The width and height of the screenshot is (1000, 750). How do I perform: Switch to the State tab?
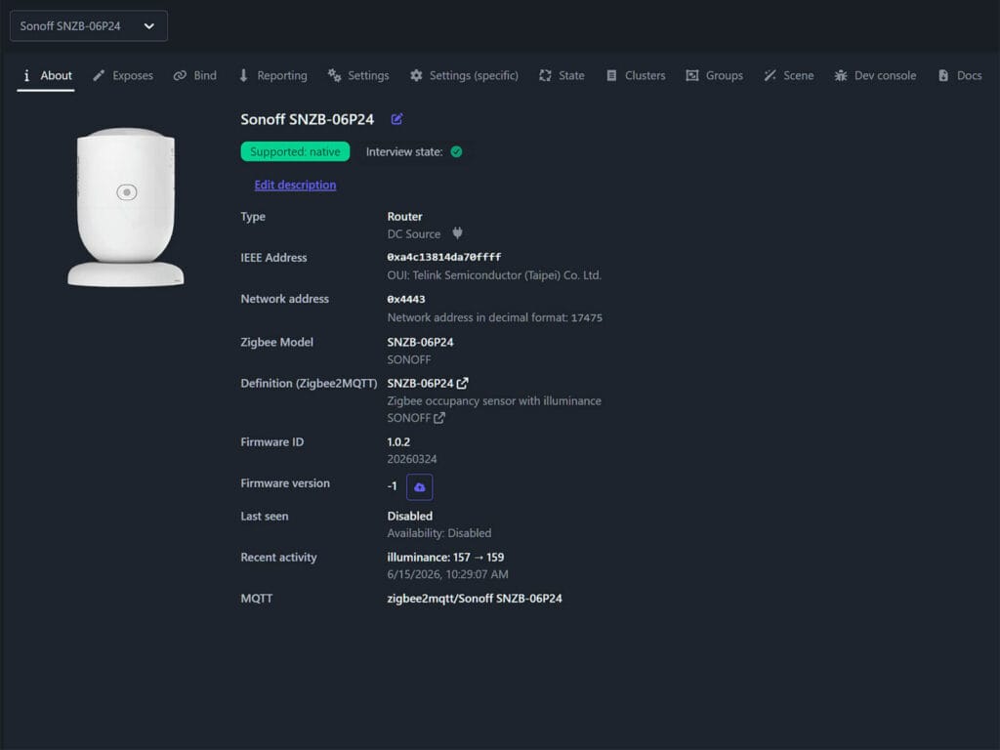click(562, 75)
